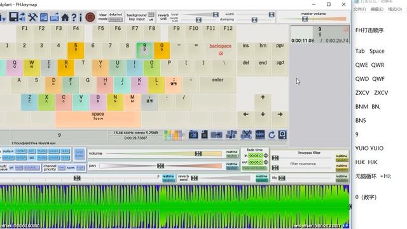Set view mode to simple

115,20
